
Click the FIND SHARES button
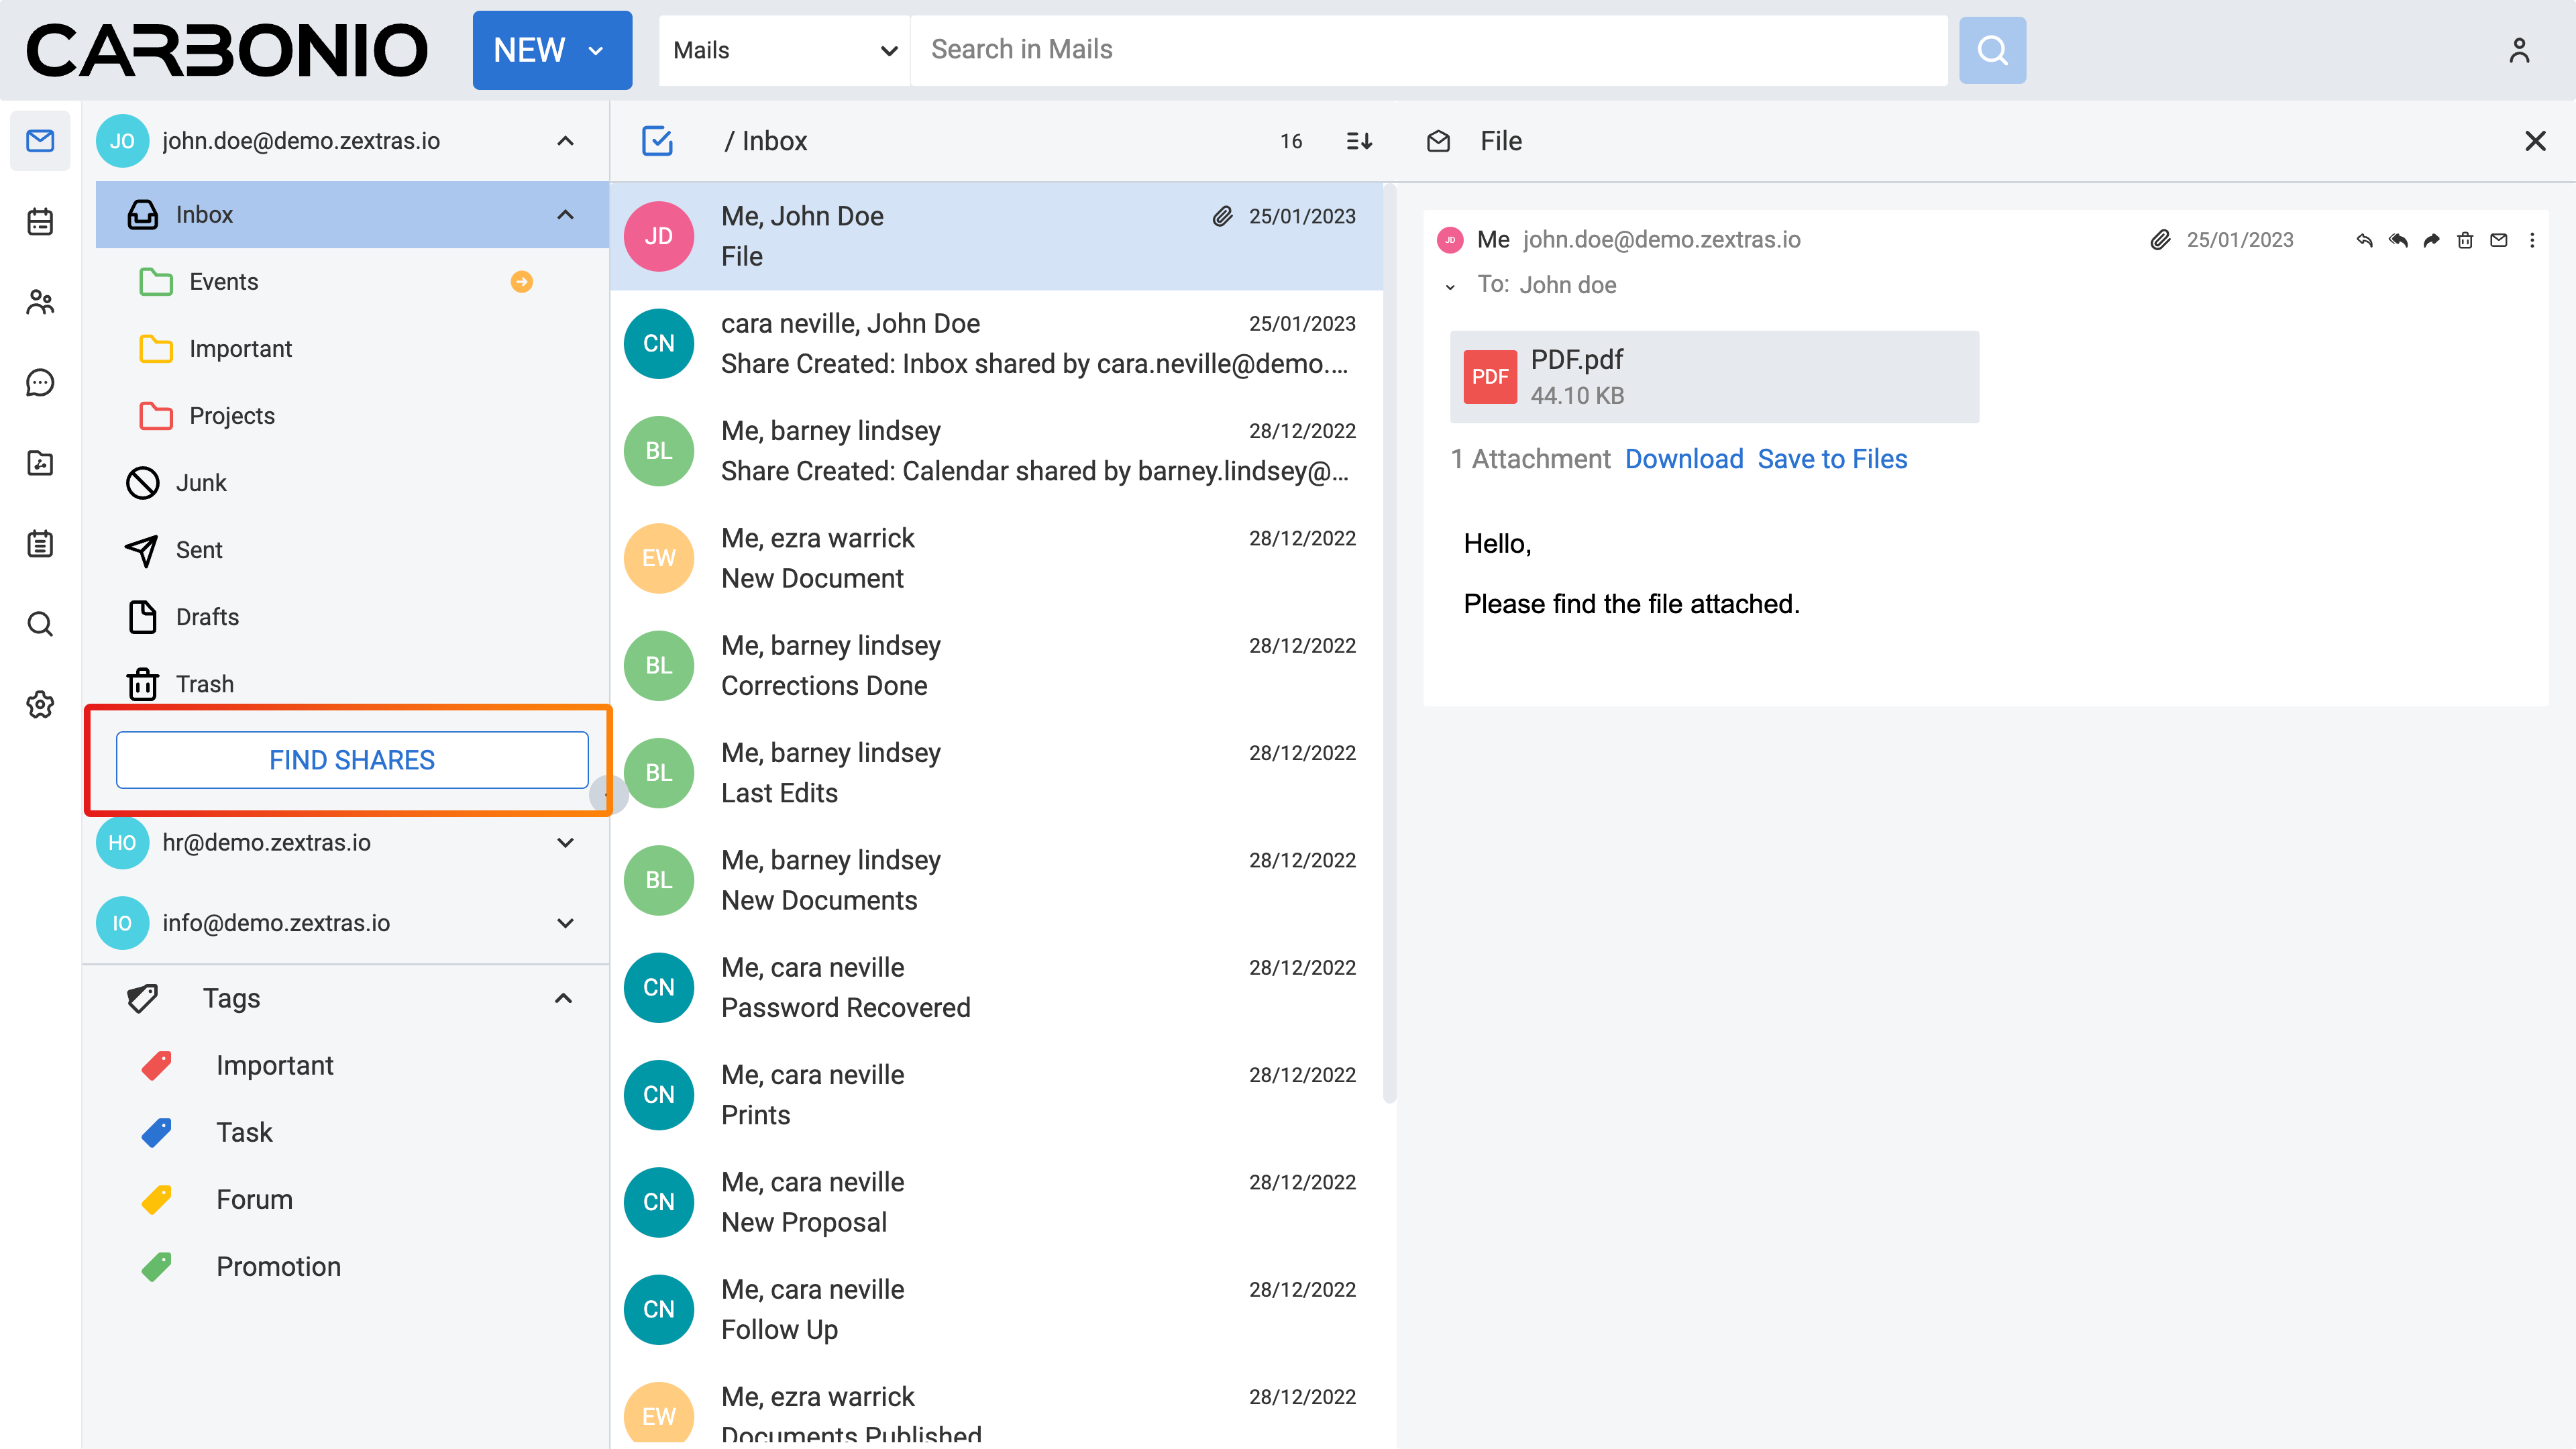click(x=352, y=760)
